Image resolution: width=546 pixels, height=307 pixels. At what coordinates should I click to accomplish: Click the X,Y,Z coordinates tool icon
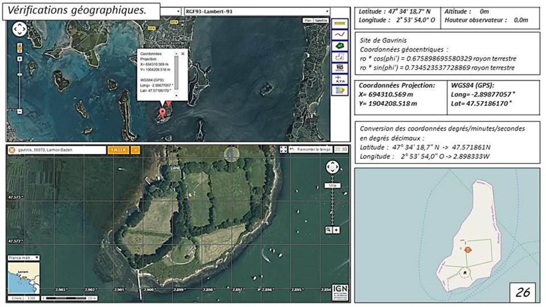pos(340,79)
